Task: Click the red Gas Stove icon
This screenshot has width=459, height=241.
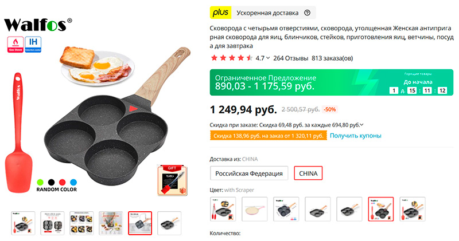Action: coord(15,45)
